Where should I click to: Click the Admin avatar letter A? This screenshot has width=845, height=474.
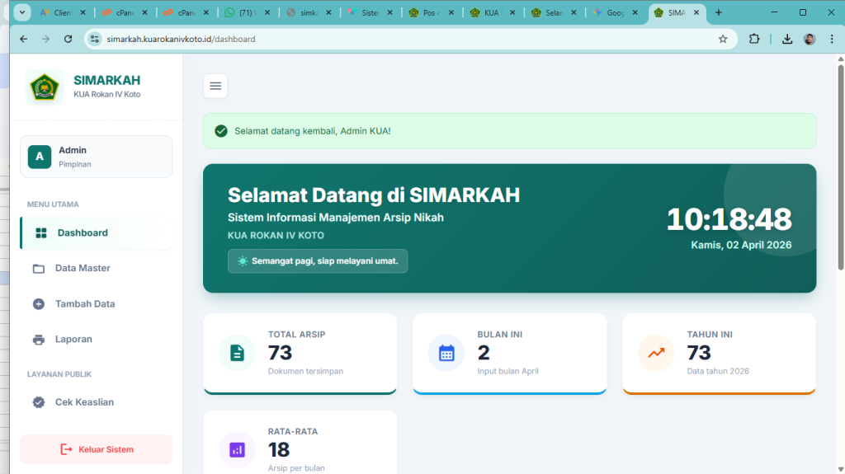pyautogui.click(x=39, y=157)
